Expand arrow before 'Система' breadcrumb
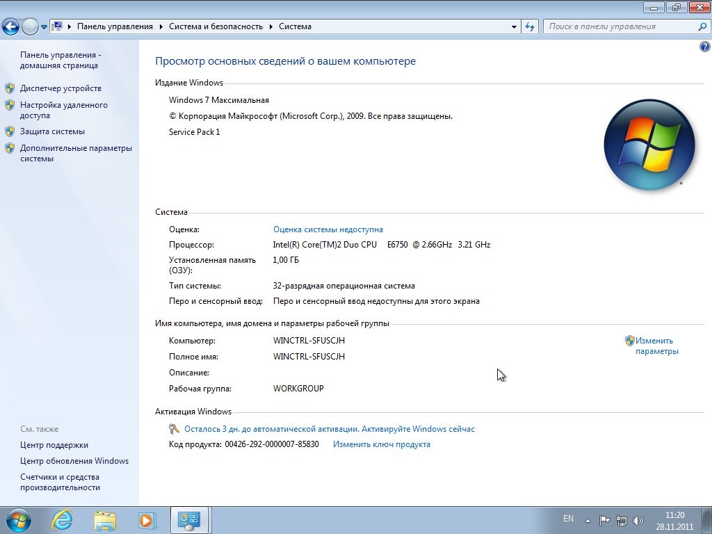Image resolution: width=712 pixels, height=534 pixels. pos(271,26)
